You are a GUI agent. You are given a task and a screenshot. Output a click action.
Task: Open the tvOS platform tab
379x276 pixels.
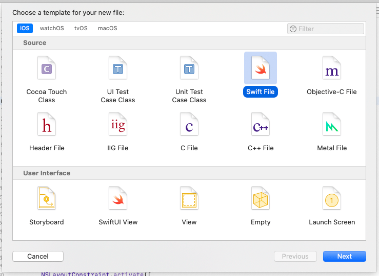point(81,29)
